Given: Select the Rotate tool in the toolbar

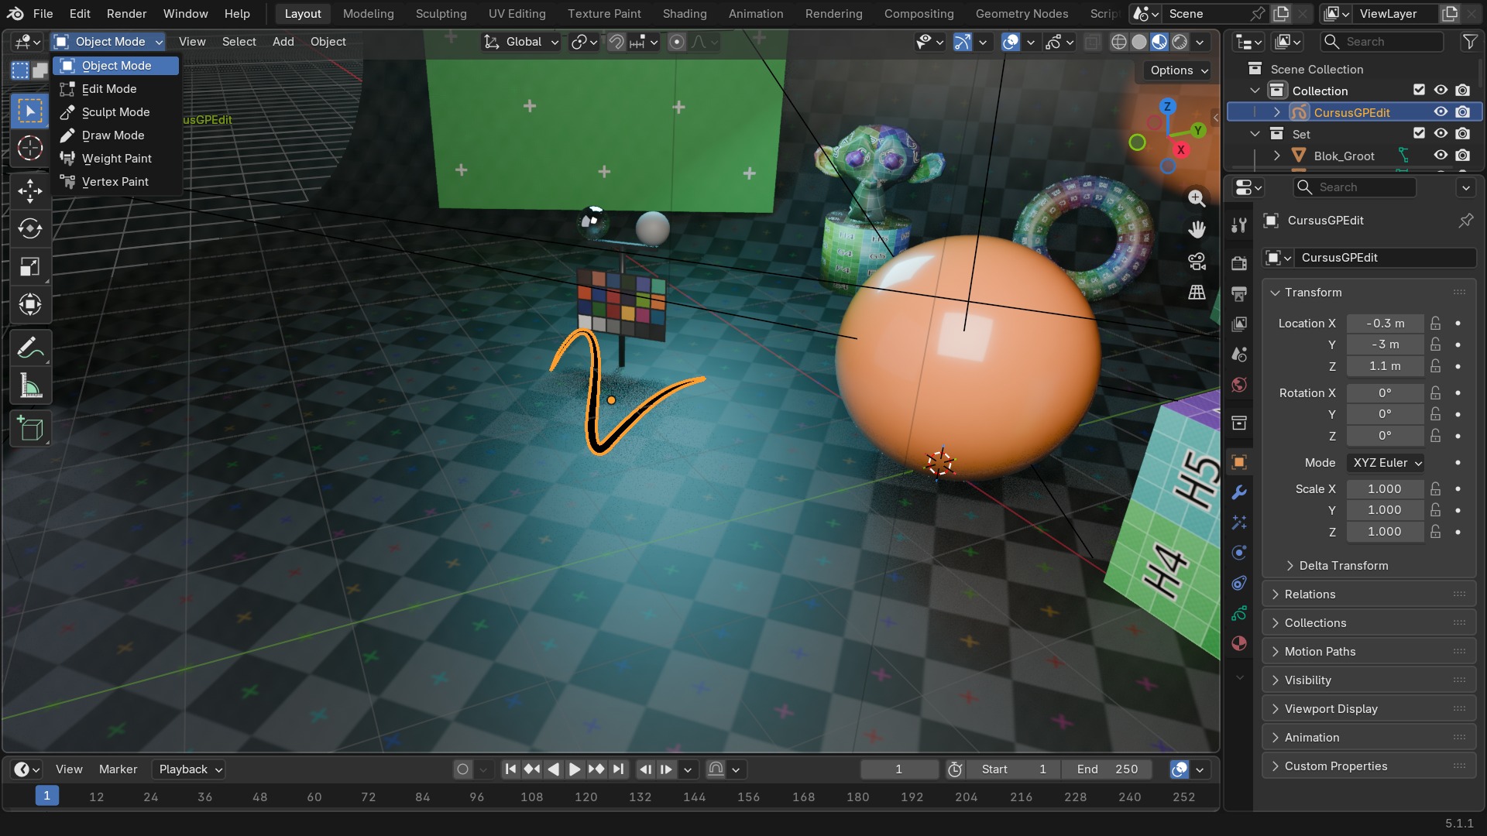Looking at the screenshot, I should click(30, 228).
